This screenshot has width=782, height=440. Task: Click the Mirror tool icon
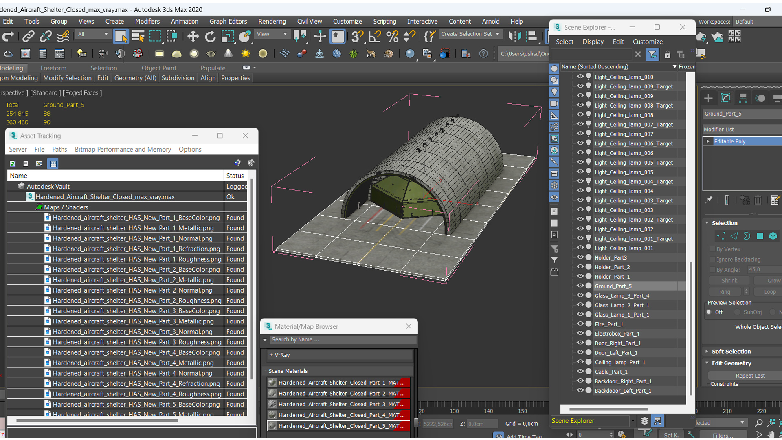[x=515, y=37]
